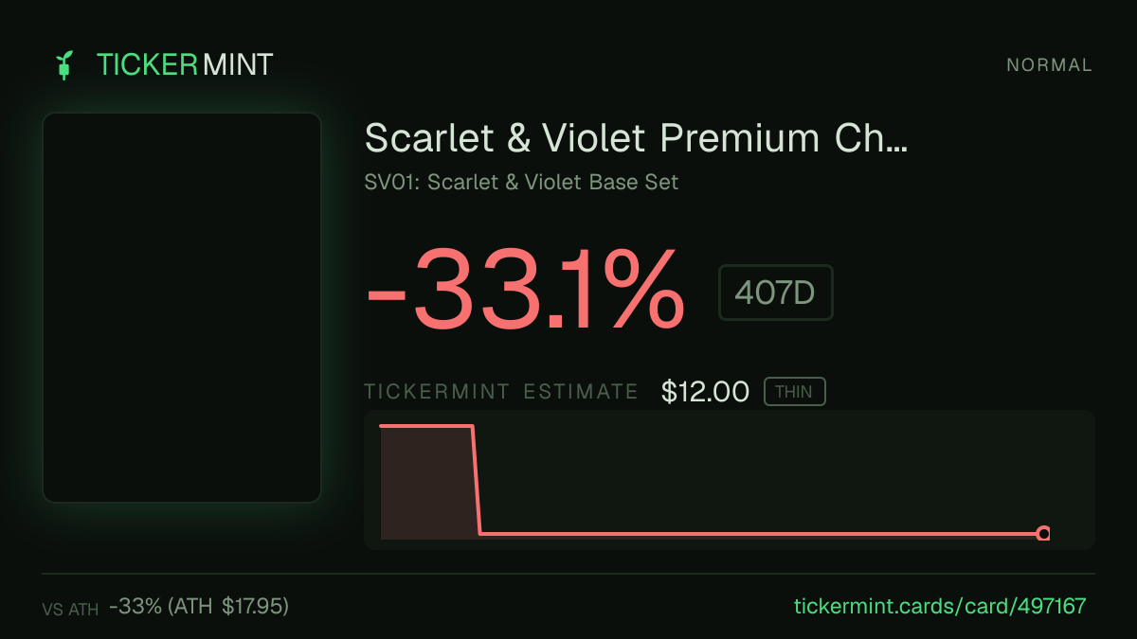This screenshot has height=639, width=1137.
Task: Select the NORMAL label in top corner
Action: tap(1050, 65)
